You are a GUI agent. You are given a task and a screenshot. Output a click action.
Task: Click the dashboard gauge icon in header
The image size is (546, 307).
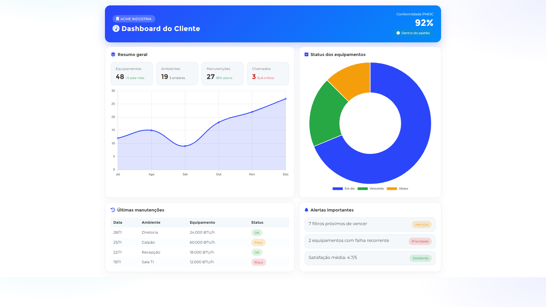116,28
